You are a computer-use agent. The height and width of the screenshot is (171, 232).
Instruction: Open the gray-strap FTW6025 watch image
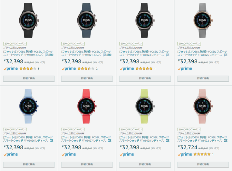pyautogui.click(x=203, y=20)
